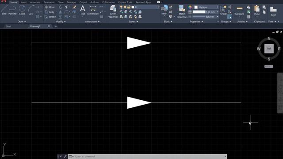Open the layer list dropdown
Screen dimensions: 283x159
[158, 7]
